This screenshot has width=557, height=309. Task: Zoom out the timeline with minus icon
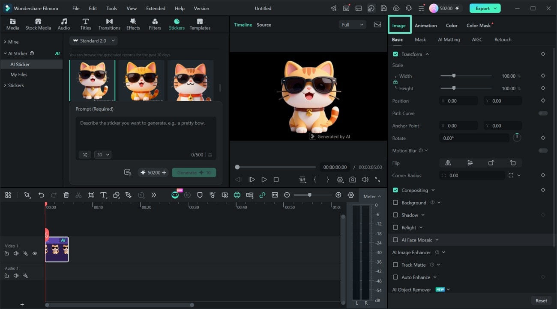pos(287,195)
